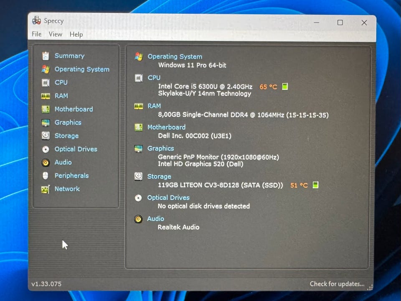This screenshot has height=301, width=401.
Task: Click the Summary clipboard icon in sidebar
Action: pyautogui.click(x=46, y=56)
